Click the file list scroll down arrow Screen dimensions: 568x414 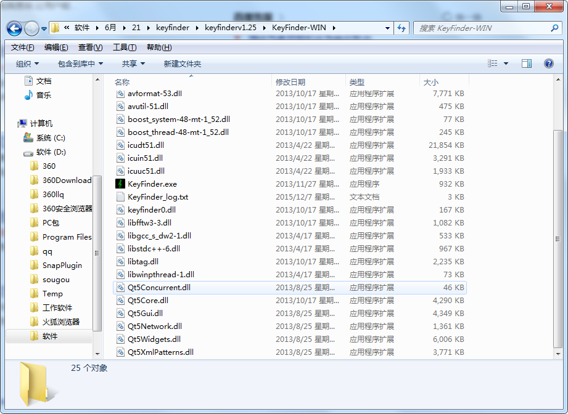pyautogui.click(x=558, y=354)
